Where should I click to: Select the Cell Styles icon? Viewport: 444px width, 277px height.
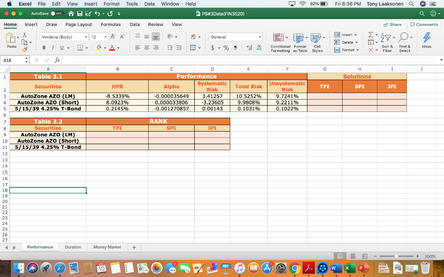pyautogui.click(x=317, y=42)
